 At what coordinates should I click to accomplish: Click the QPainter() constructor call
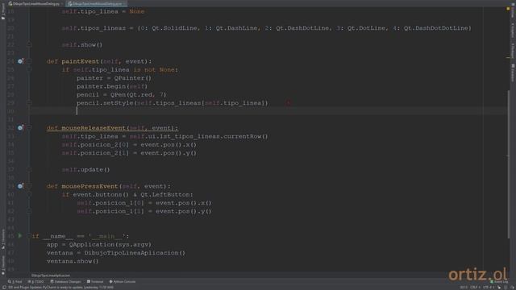tap(132, 78)
